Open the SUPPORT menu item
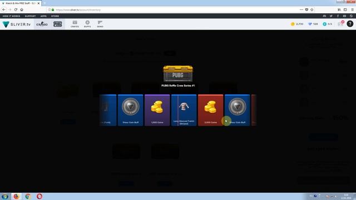The height and width of the screenshot is (200, 356). tap(30, 16)
